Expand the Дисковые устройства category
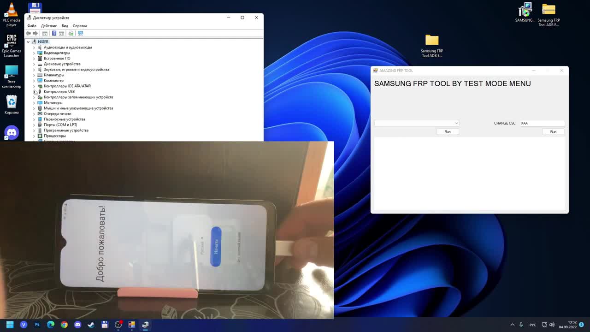Image resolution: width=590 pixels, height=332 pixels. click(x=34, y=64)
